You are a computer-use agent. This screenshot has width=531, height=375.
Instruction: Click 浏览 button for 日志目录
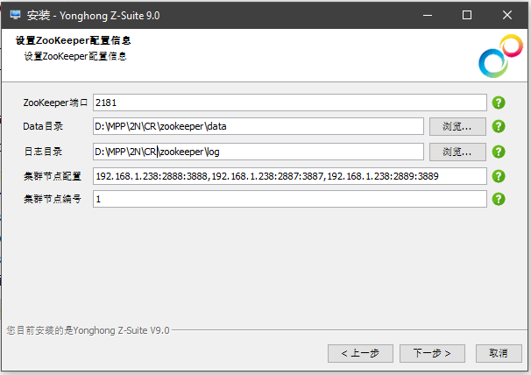pyautogui.click(x=457, y=152)
